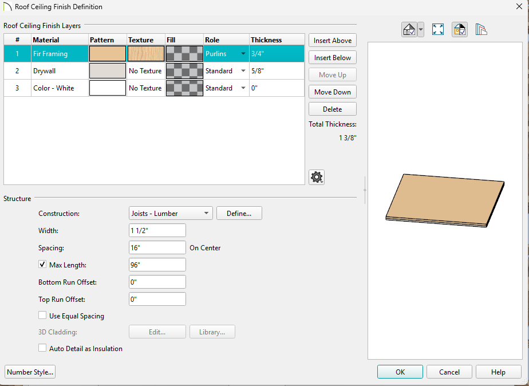Click the Move Down button

pyautogui.click(x=332, y=92)
